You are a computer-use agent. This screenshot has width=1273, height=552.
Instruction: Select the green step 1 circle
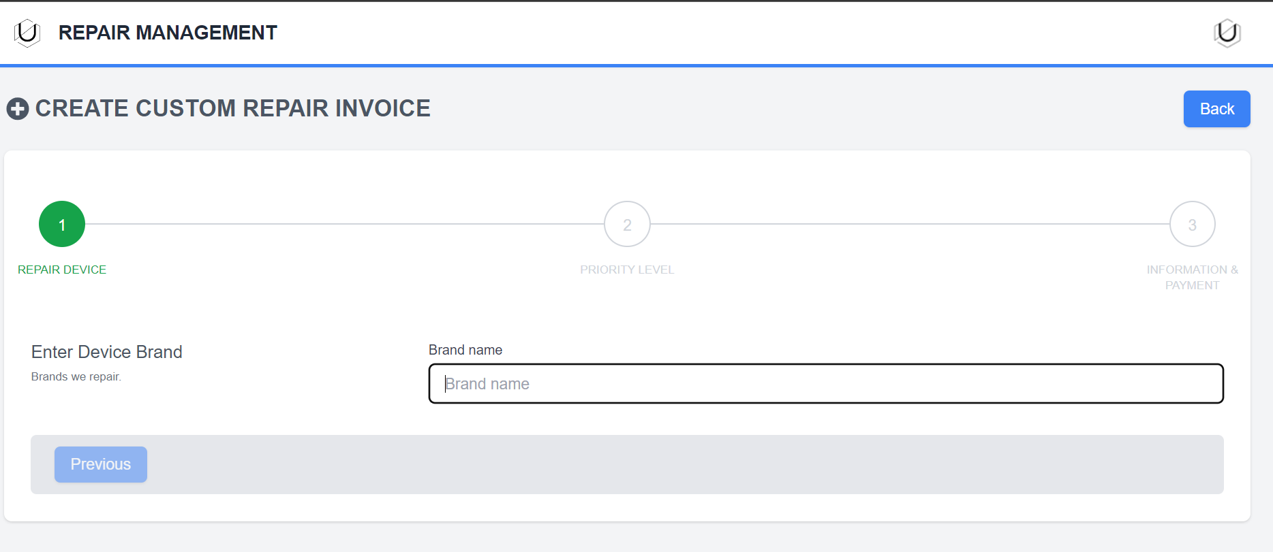coord(62,224)
